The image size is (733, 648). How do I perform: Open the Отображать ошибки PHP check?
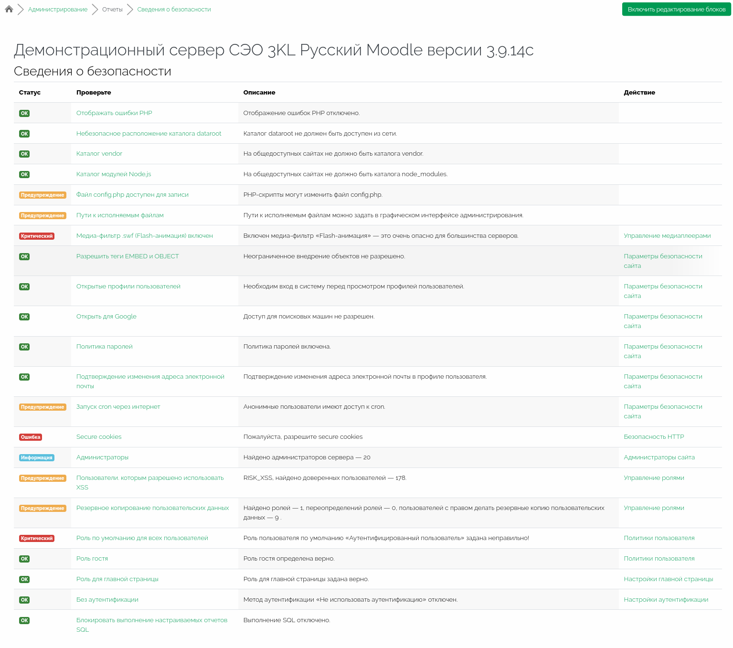click(114, 113)
